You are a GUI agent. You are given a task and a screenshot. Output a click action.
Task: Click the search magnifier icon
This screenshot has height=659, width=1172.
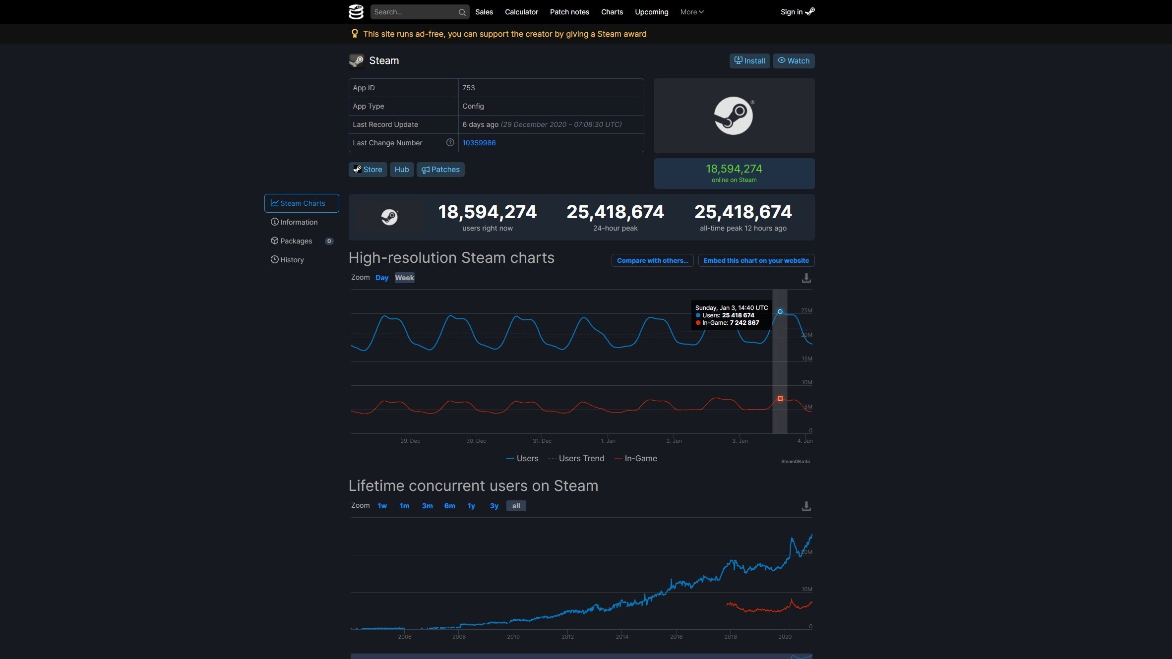click(461, 11)
